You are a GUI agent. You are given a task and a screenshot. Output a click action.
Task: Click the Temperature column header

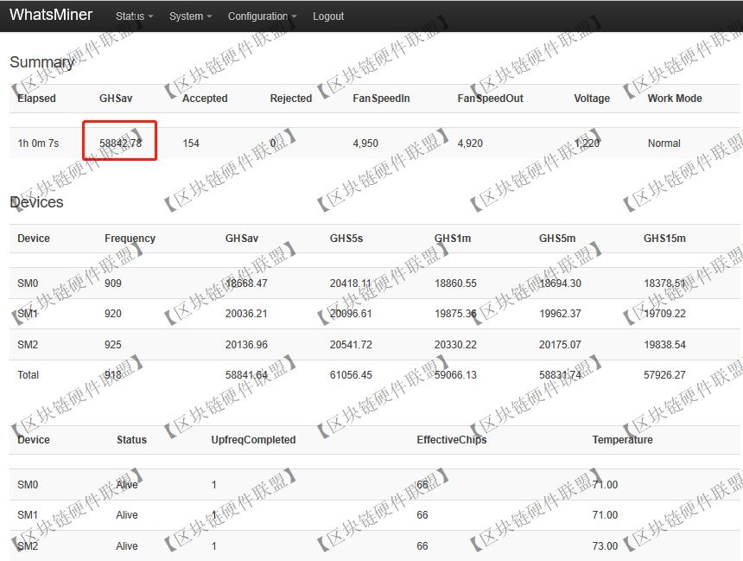coord(622,440)
